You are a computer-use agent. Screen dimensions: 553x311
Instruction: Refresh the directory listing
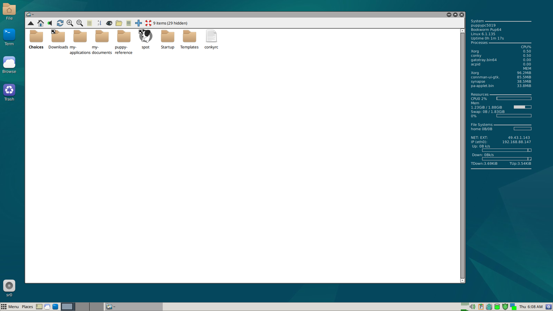click(60, 23)
